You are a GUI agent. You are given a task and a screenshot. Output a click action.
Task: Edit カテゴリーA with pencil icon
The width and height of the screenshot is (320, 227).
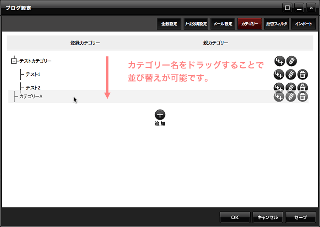pyautogui.click(x=290, y=96)
